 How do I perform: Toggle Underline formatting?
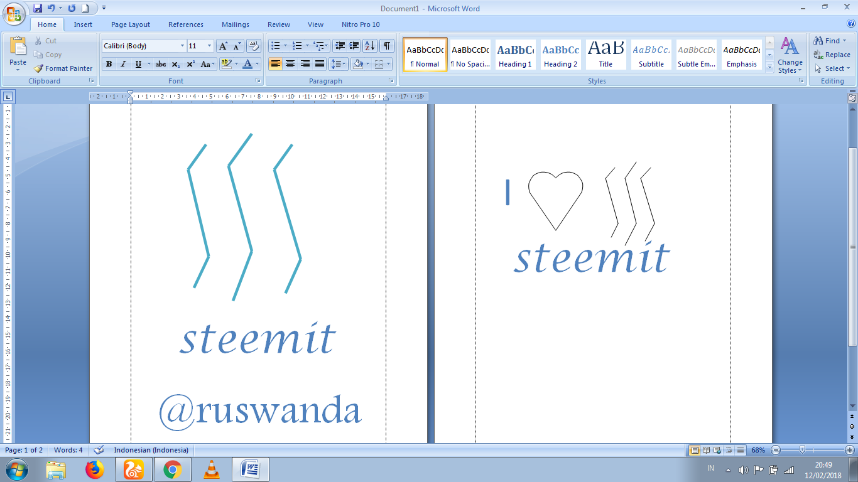[x=138, y=64]
